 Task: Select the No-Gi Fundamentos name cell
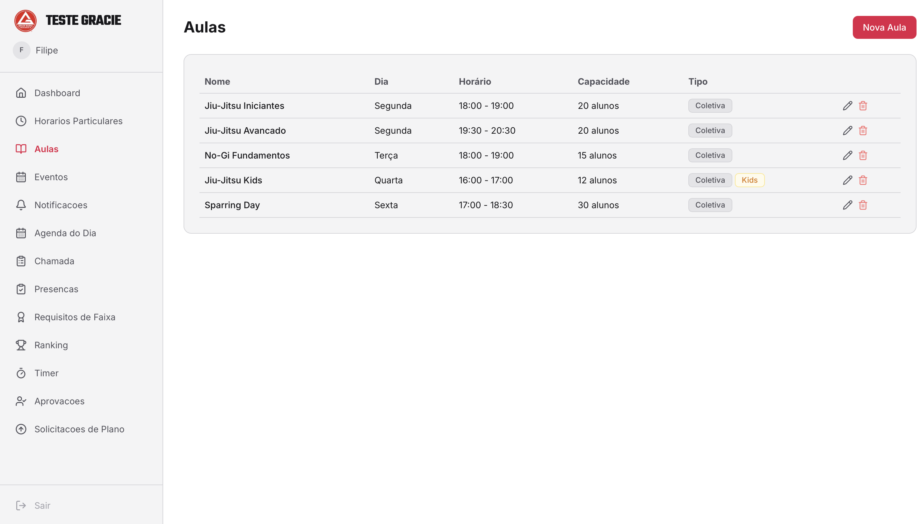[x=247, y=155]
